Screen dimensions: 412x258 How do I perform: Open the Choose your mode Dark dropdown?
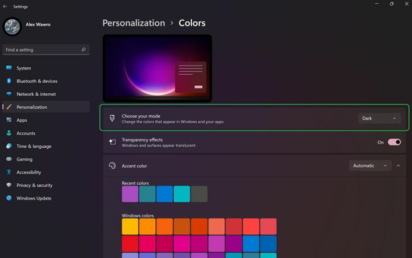(x=379, y=118)
